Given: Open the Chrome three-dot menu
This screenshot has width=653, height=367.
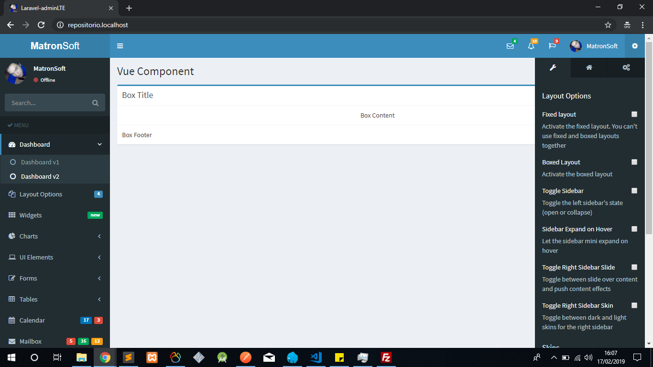Looking at the screenshot, I should click(x=643, y=25).
